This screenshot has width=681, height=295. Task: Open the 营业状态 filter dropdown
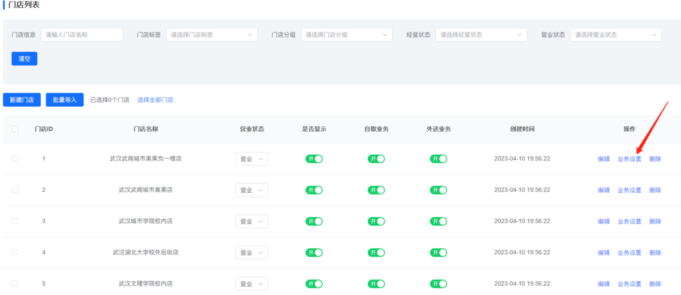pyautogui.click(x=616, y=35)
